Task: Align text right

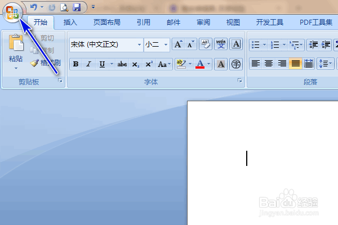Action: point(282,64)
